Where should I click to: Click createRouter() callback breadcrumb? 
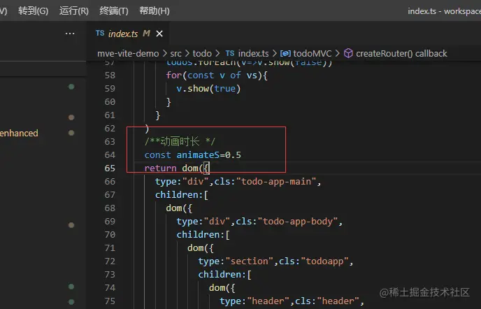(x=401, y=53)
